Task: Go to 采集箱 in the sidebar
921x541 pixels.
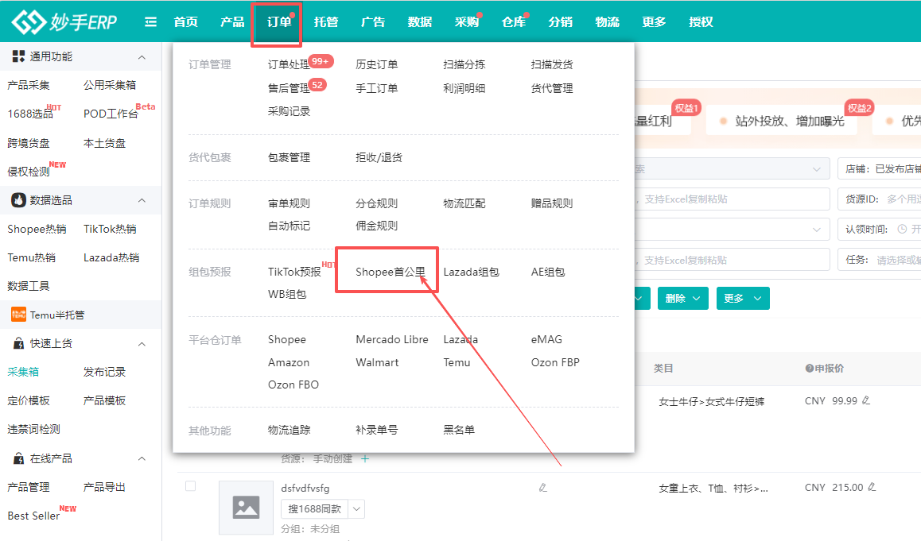Action: pos(23,372)
